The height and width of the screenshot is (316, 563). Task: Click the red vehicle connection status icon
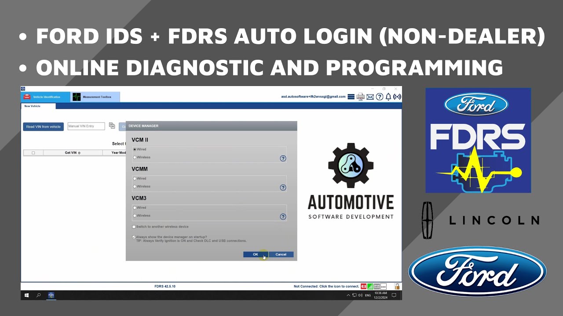tap(364, 286)
